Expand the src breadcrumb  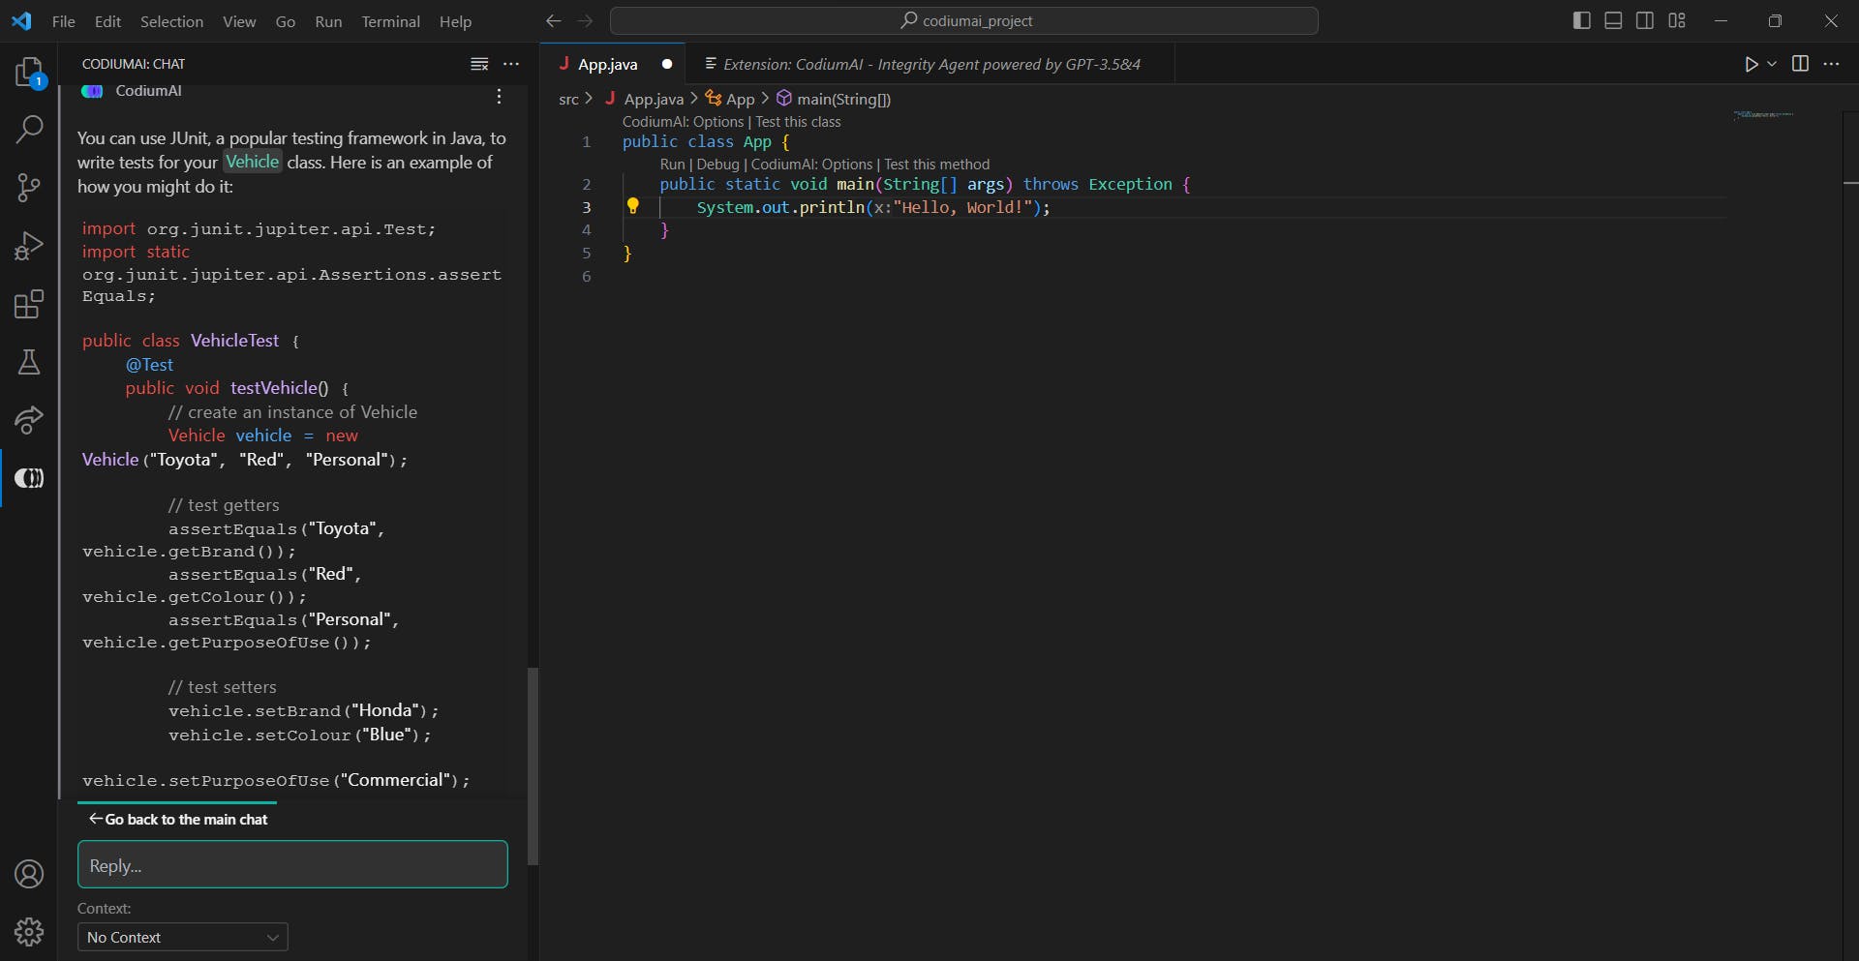568,99
